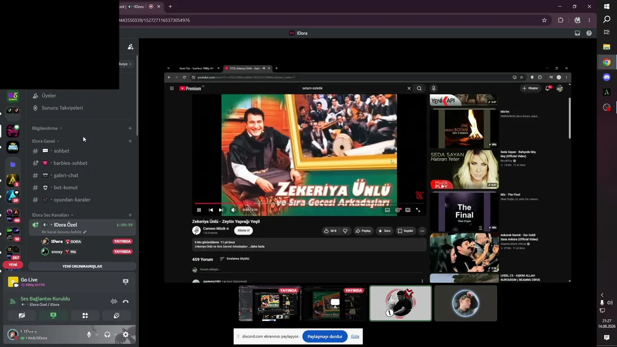The image size is (617, 347).
Task: Collapse the Bilgilendirme category
Action: point(47,128)
